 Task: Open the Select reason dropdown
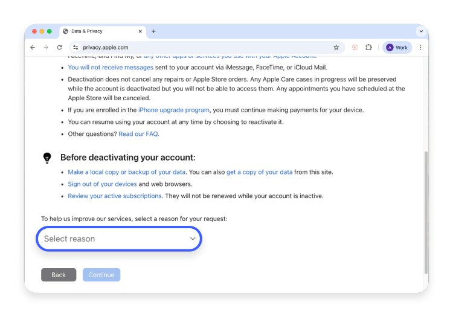[x=119, y=239]
